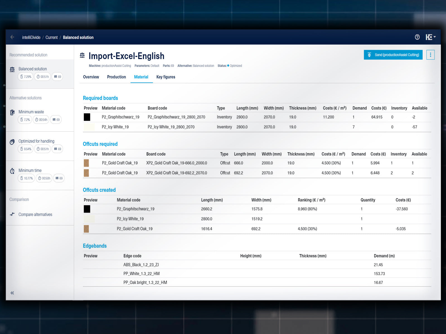Open the HC user account dropdown
The width and height of the screenshot is (446, 334).
click(430, 37)
